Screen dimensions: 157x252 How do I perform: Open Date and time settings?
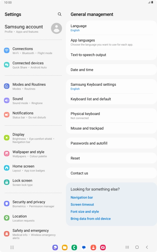click(111, 70)
